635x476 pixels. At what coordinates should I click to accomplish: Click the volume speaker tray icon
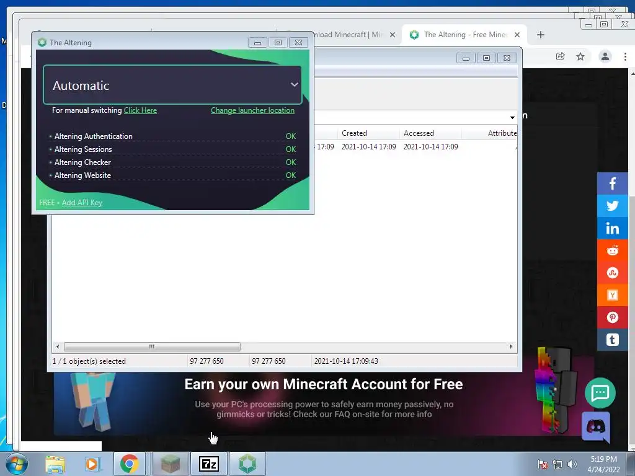click(572, 465)
